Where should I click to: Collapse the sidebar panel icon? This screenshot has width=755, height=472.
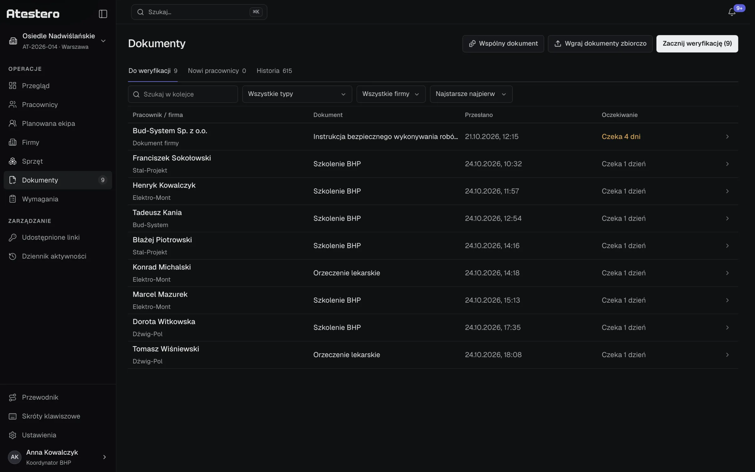tap(103, 14)
